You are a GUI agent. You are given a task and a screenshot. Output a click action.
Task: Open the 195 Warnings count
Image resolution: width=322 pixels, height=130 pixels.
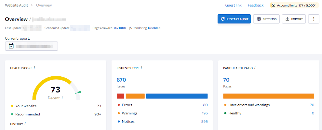coord(205,113)
